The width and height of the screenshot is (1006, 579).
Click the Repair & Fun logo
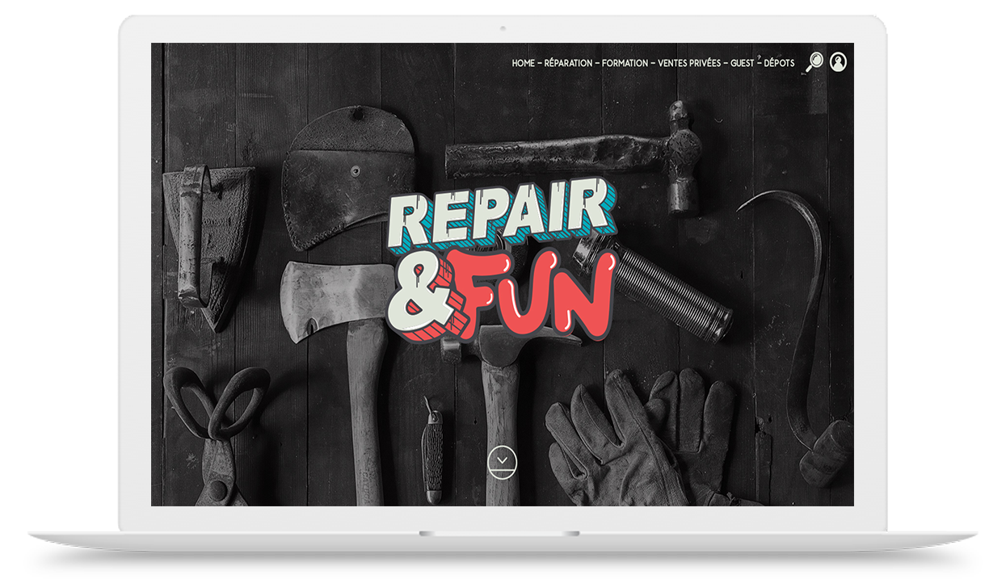tap(501, 262)
